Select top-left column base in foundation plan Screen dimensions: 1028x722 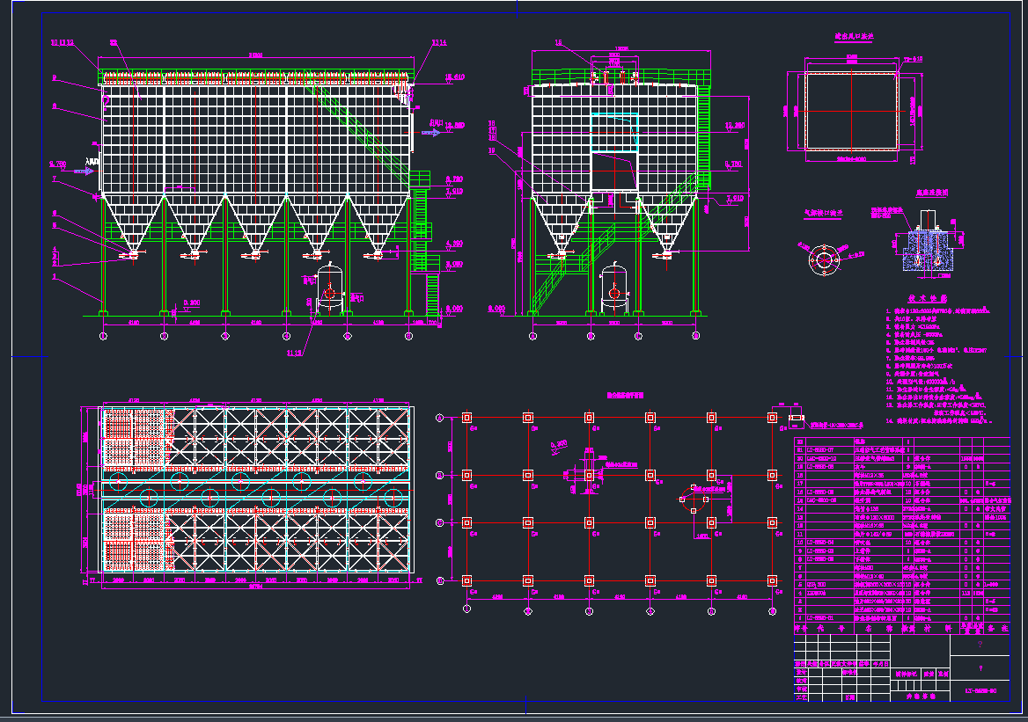(467, 418)
